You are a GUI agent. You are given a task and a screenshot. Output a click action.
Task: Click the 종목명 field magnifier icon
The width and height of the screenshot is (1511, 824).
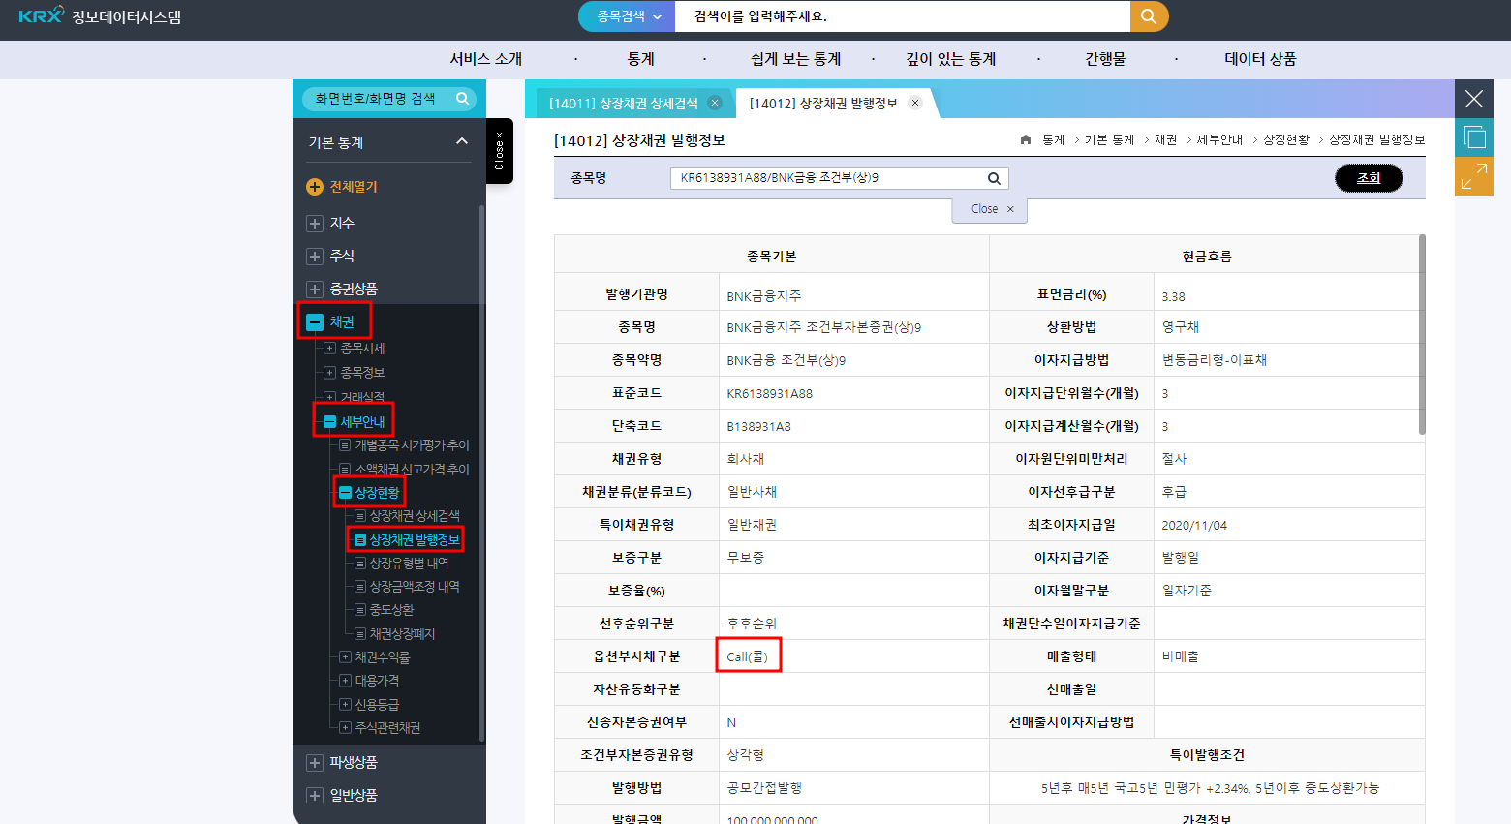tap(994, 178)
